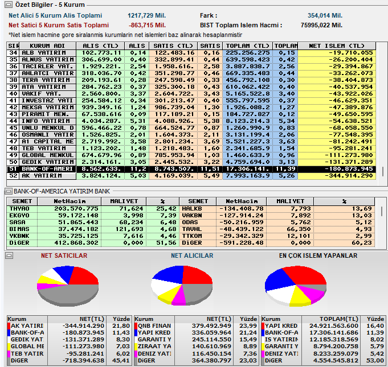This screenshot has height=367, width=388.
Task: Select the TACIRLER YAT. row
Action: (x=191, y=67)
